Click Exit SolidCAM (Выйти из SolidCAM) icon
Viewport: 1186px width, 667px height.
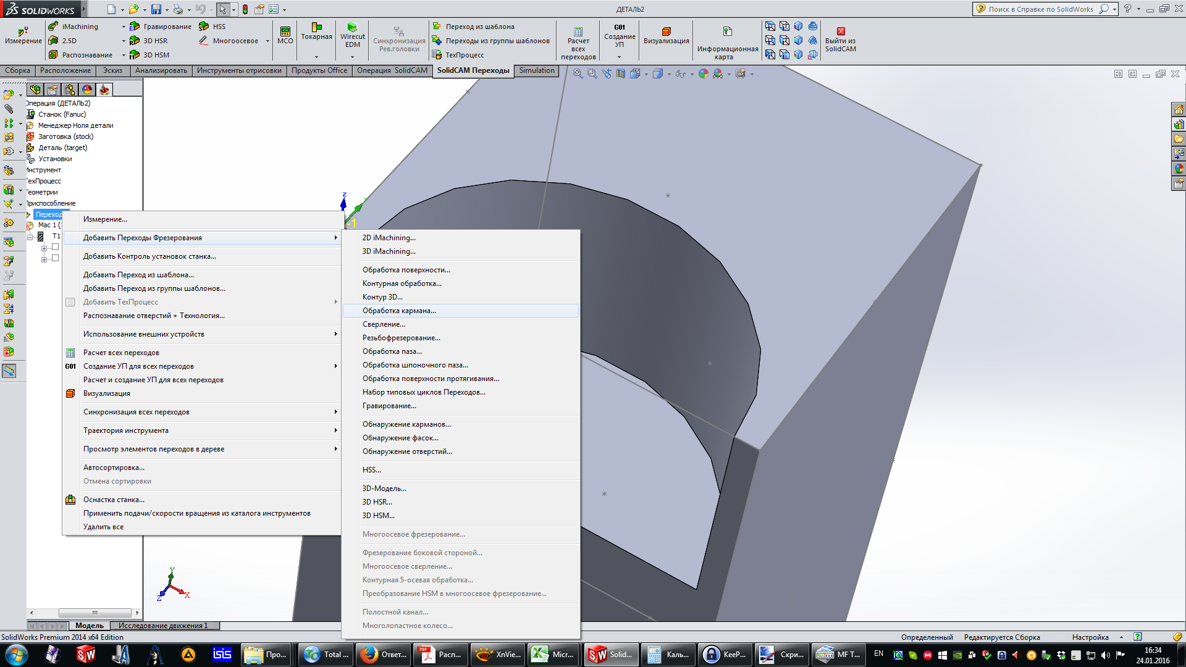pos(840,32)
